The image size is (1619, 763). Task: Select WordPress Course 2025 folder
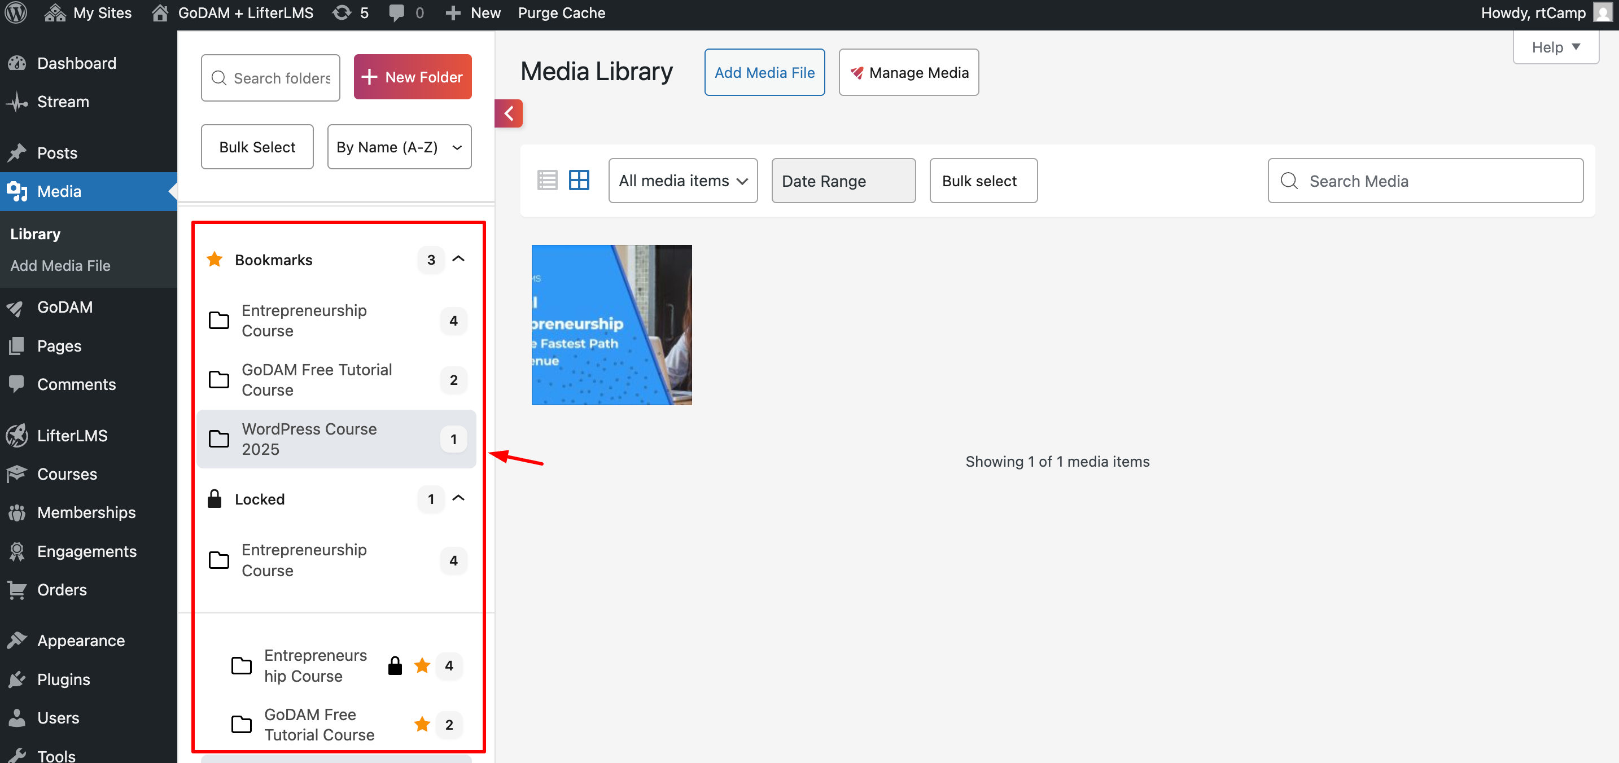click(336, 439)
